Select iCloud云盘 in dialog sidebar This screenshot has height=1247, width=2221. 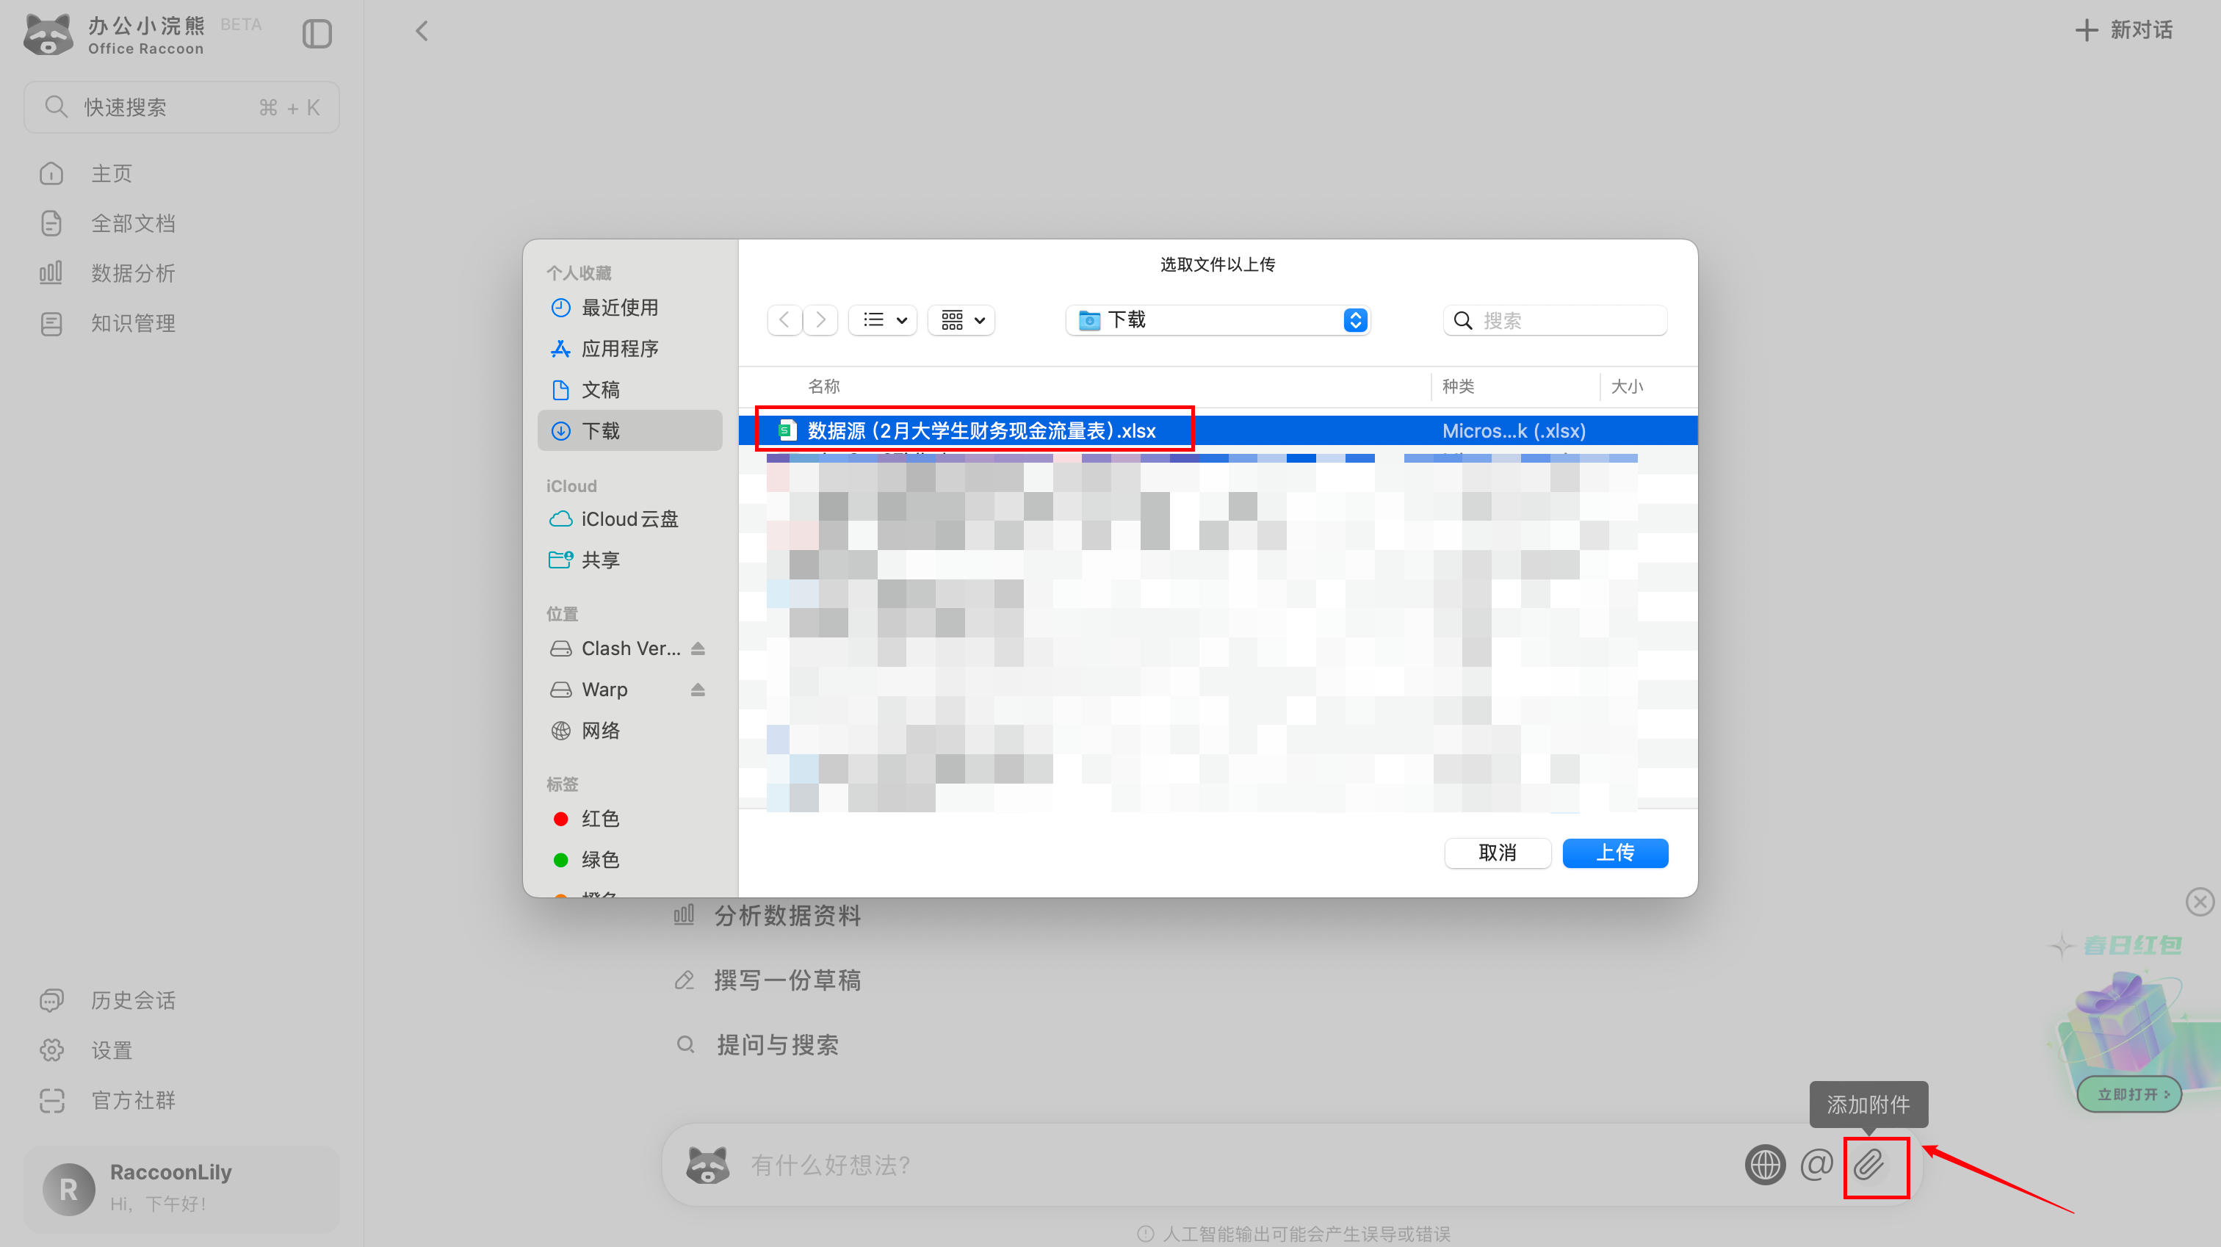tap(629, 519)
